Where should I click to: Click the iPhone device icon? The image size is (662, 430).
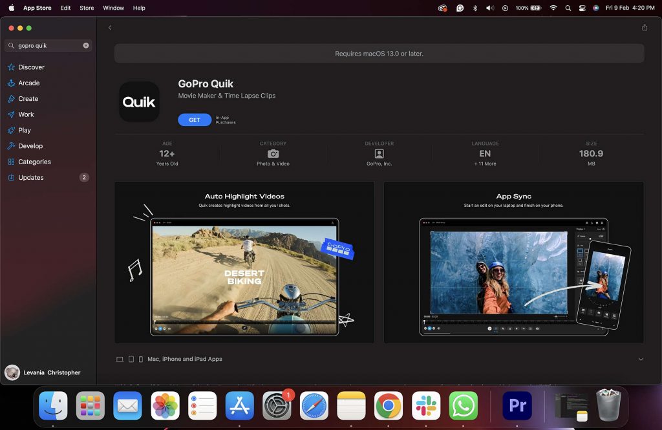141,359
